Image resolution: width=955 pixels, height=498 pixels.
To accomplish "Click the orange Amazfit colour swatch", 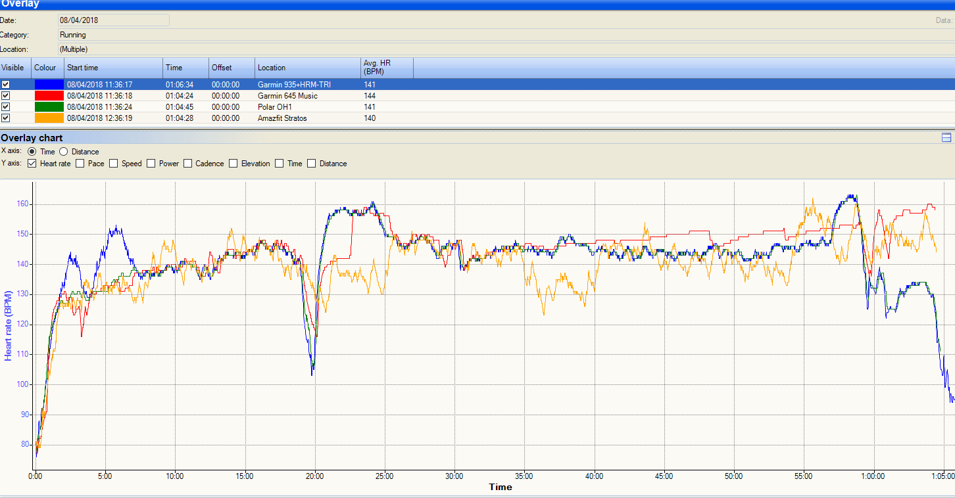I will point(49,118).
